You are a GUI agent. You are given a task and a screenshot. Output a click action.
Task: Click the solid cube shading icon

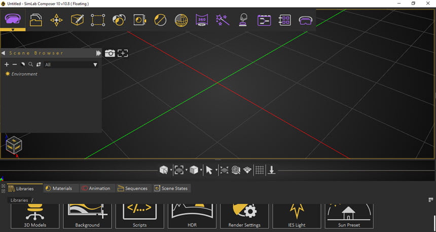[x=194, y=170]
